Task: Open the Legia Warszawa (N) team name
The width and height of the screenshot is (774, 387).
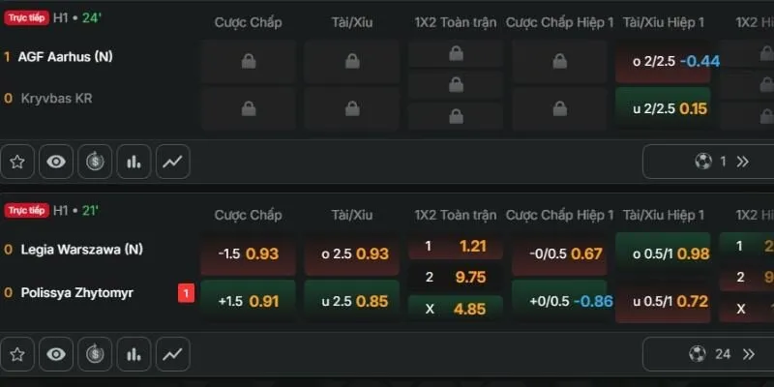Action: pos(82,250)
